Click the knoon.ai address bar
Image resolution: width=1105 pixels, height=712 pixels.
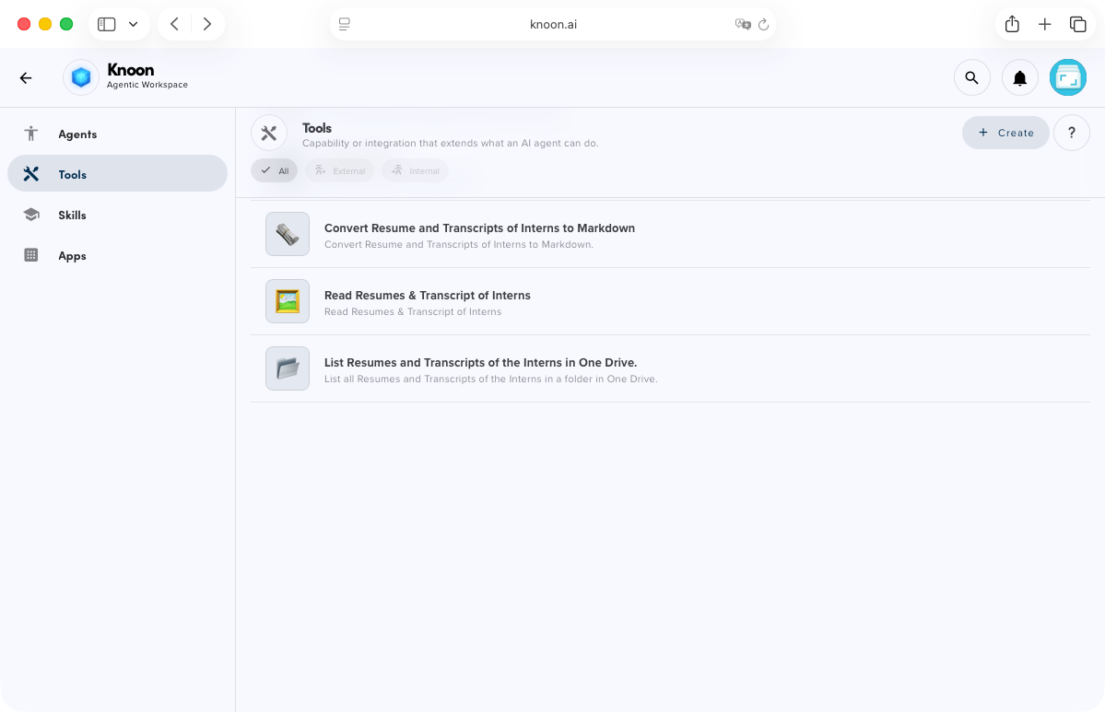(553, 24)
